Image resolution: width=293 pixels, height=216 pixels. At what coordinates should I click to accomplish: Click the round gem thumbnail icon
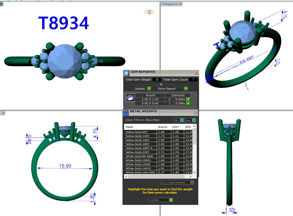[130, 98]
